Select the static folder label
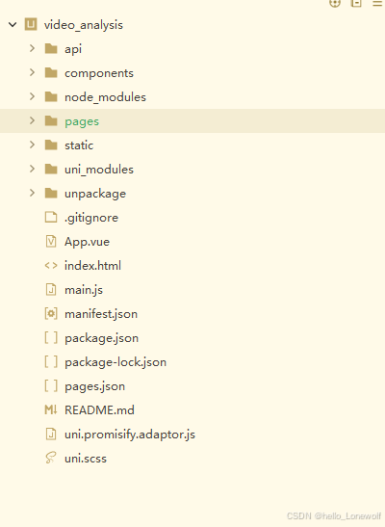 coord(79,145)
